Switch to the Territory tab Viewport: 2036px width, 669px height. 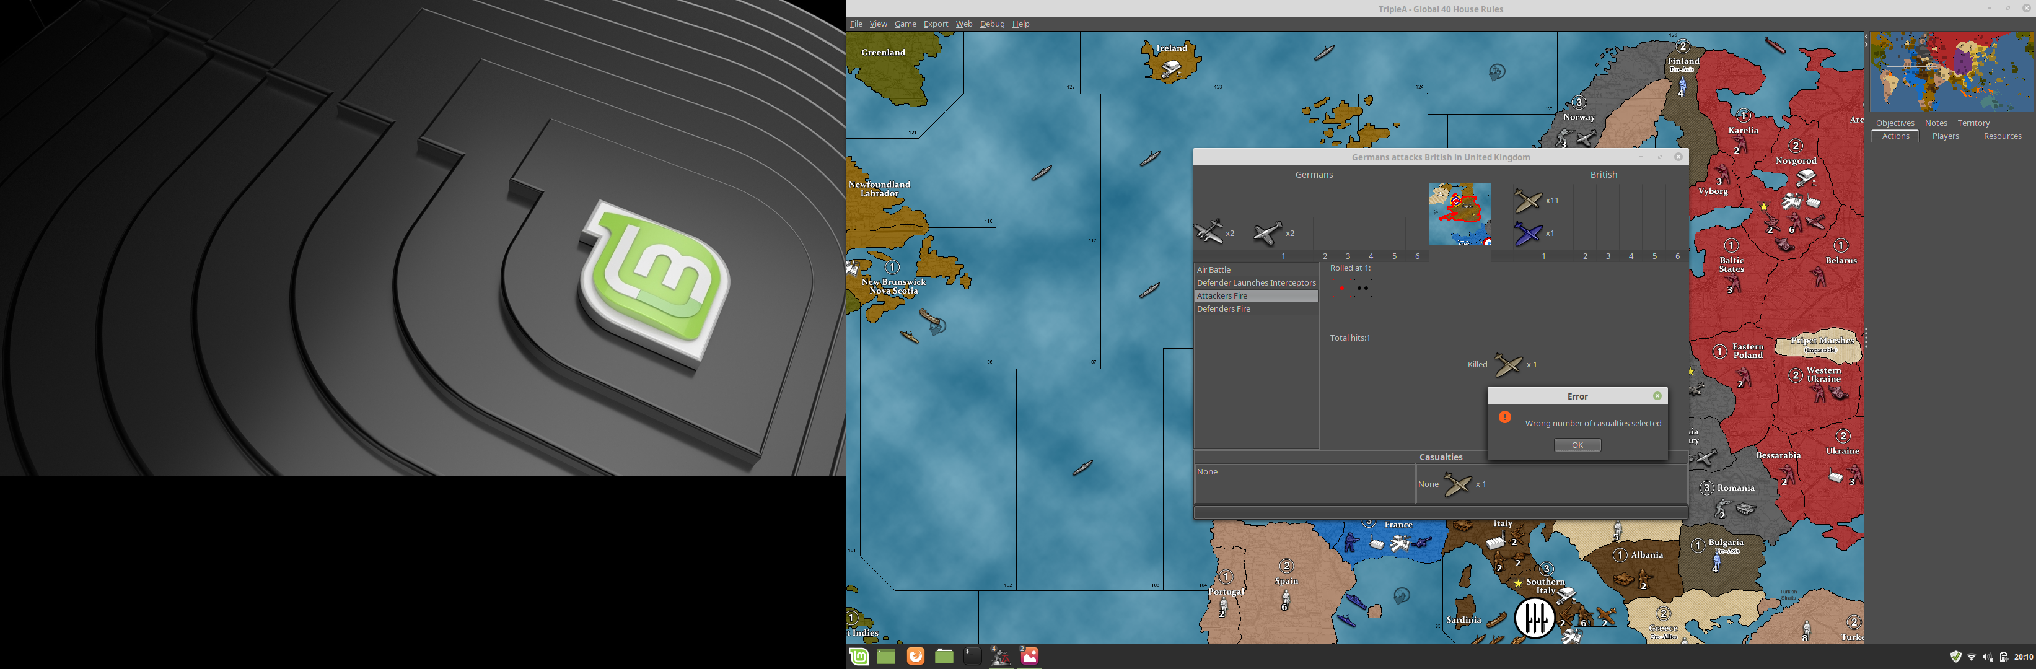1973,123
